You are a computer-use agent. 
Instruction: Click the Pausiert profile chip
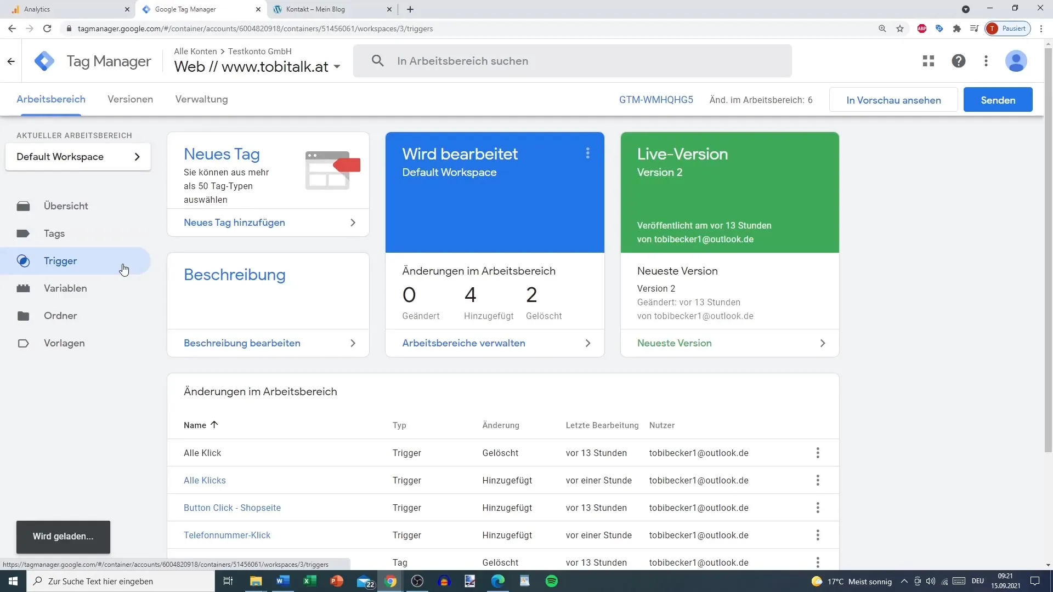(1008, 29)
